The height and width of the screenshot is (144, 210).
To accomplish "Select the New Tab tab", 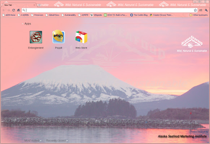I will (x=19, y=5).
